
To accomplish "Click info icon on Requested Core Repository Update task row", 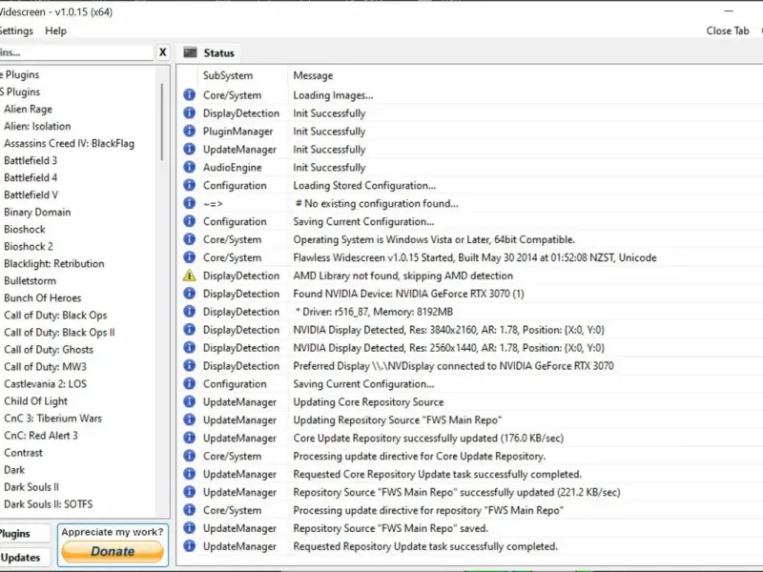I will coord(189,474).
